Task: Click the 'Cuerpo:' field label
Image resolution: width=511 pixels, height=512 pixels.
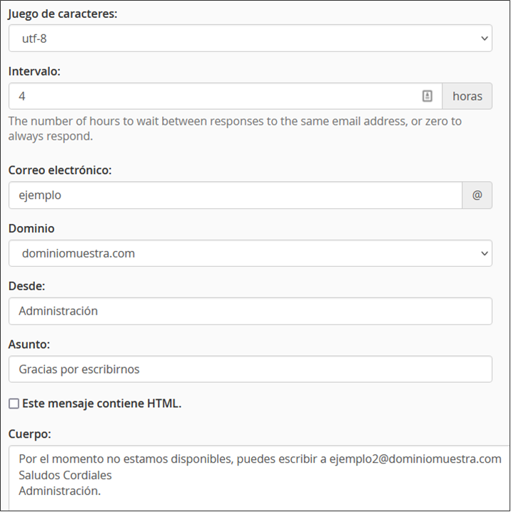Action: [x=30, y=434]
